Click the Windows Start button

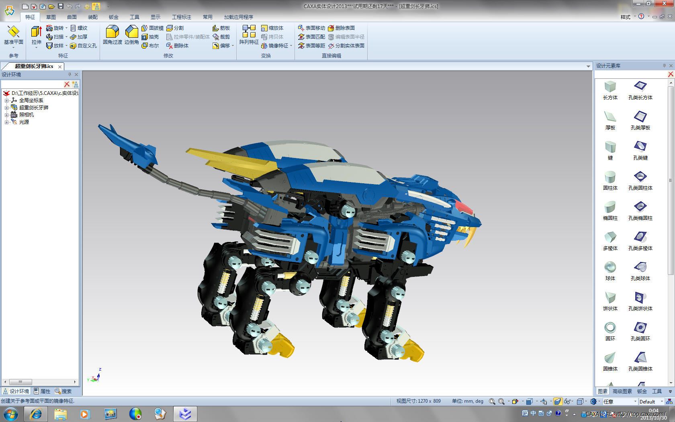(10, 414)
